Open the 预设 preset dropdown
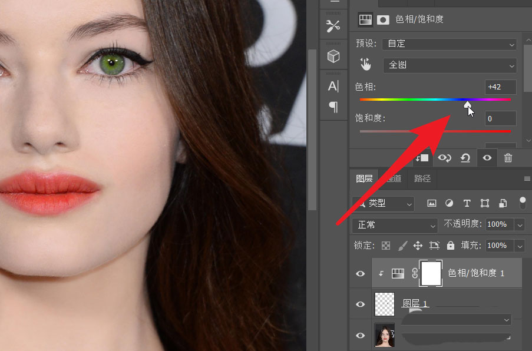Viewport: 532px width, 351px height. click(x=449, y=44)
